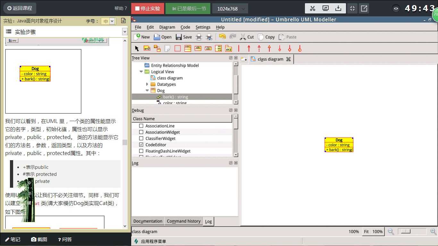
Task: Choose the dashed arrow dependency tool
Action: 259,48
